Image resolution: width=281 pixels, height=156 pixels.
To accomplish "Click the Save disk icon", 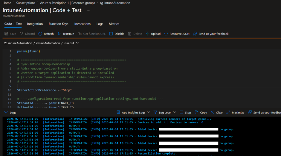I will click(6, 34).
